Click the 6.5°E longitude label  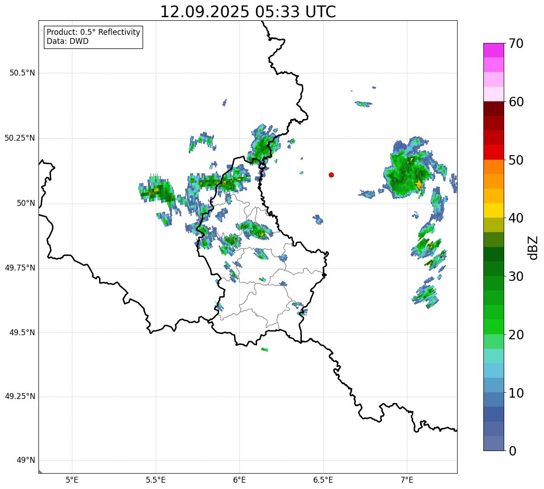tap(323, 480)
